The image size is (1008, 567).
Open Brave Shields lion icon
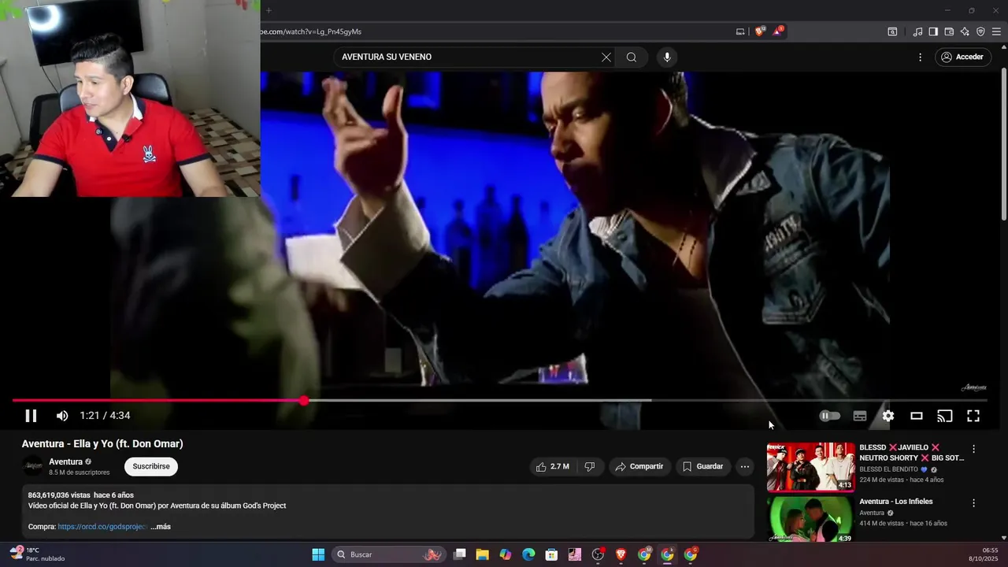pos(760,31)
